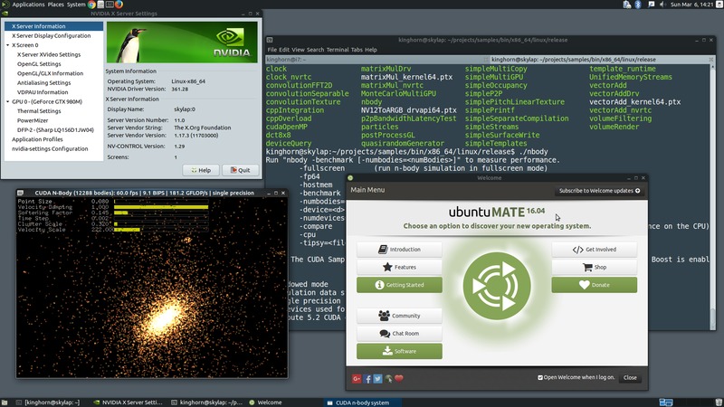Open the Places menu in top panel
Screen dimensions: 724x407
(x=55, y=5)
